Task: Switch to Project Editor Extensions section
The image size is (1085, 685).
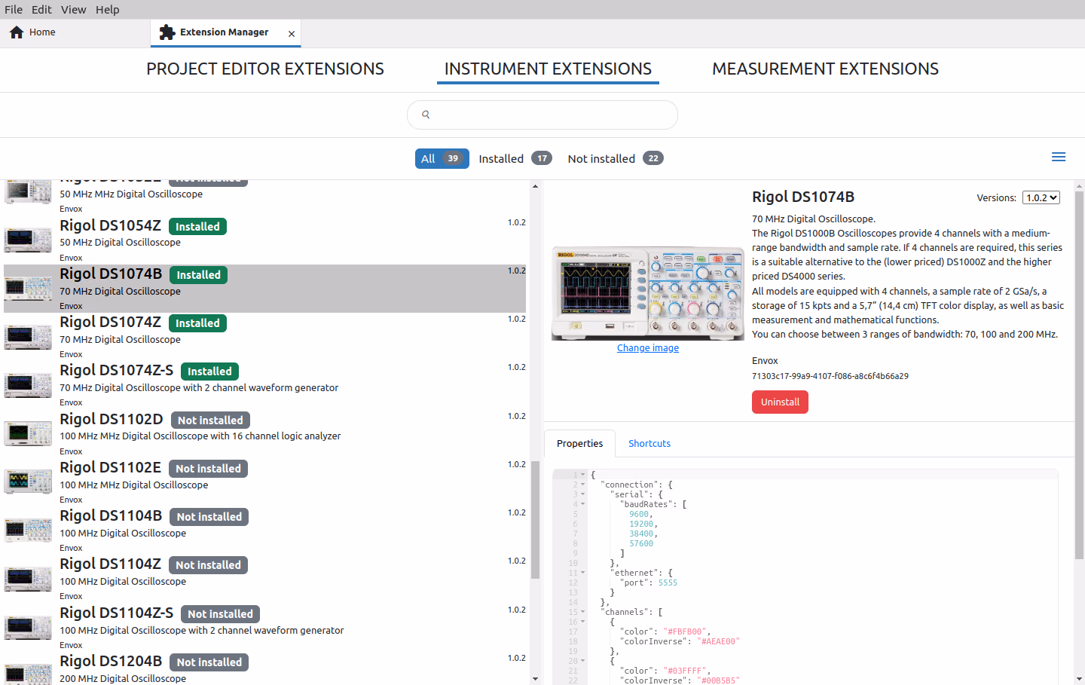Action: click(265, 69)
